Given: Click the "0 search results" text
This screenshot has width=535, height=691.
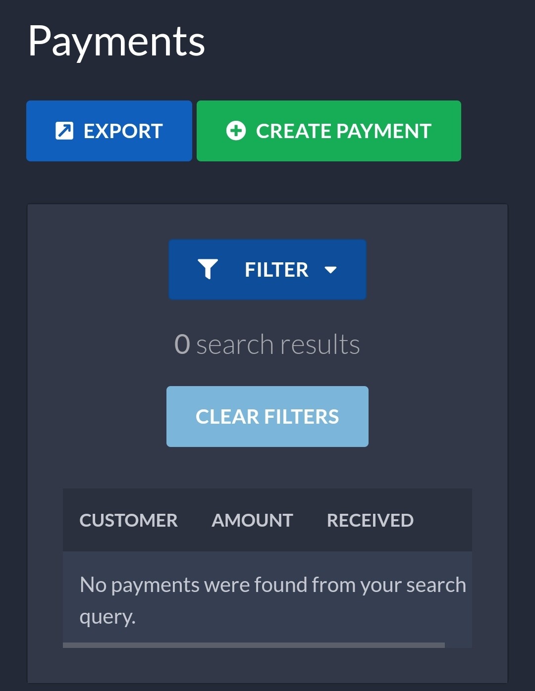Looking at the screenshot, I should click(267, 344).
